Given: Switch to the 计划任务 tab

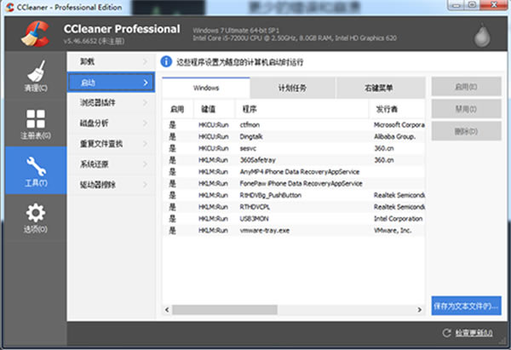Looking at the screenshot, I should (x=293, y=88).
